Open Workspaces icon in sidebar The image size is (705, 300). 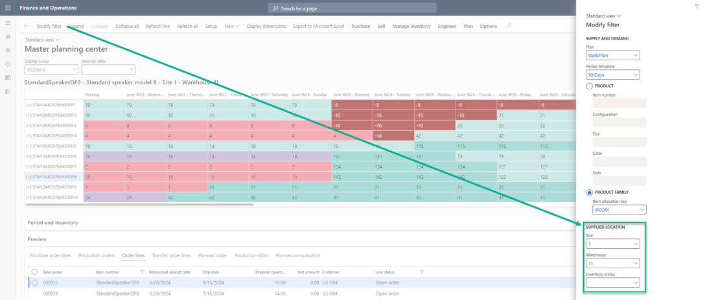(8, 77)
